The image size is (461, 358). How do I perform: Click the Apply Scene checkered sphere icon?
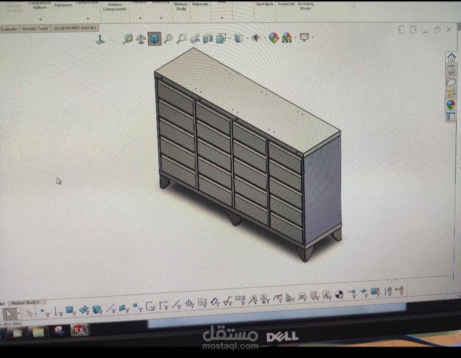287,38
